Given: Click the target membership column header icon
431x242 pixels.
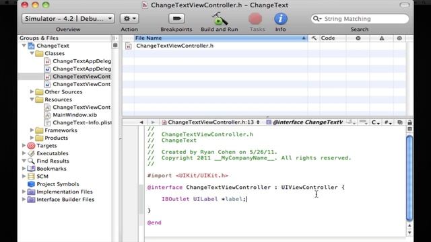Looking at the screenshot, I should click(399, 38).
